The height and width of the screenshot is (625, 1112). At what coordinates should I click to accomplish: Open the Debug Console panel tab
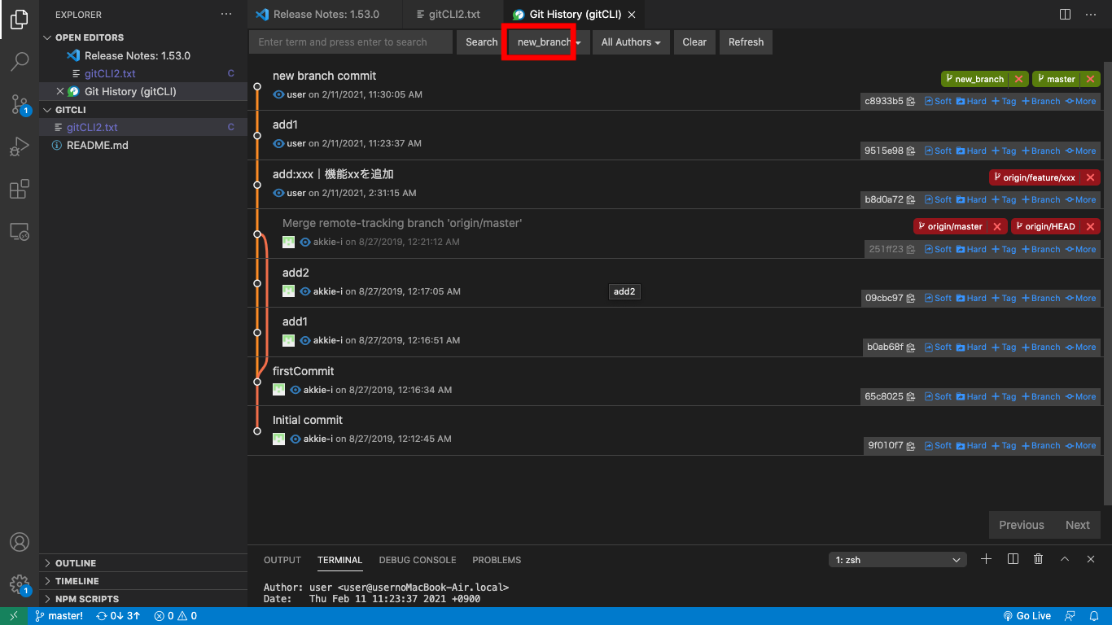(x=418, y=560)
